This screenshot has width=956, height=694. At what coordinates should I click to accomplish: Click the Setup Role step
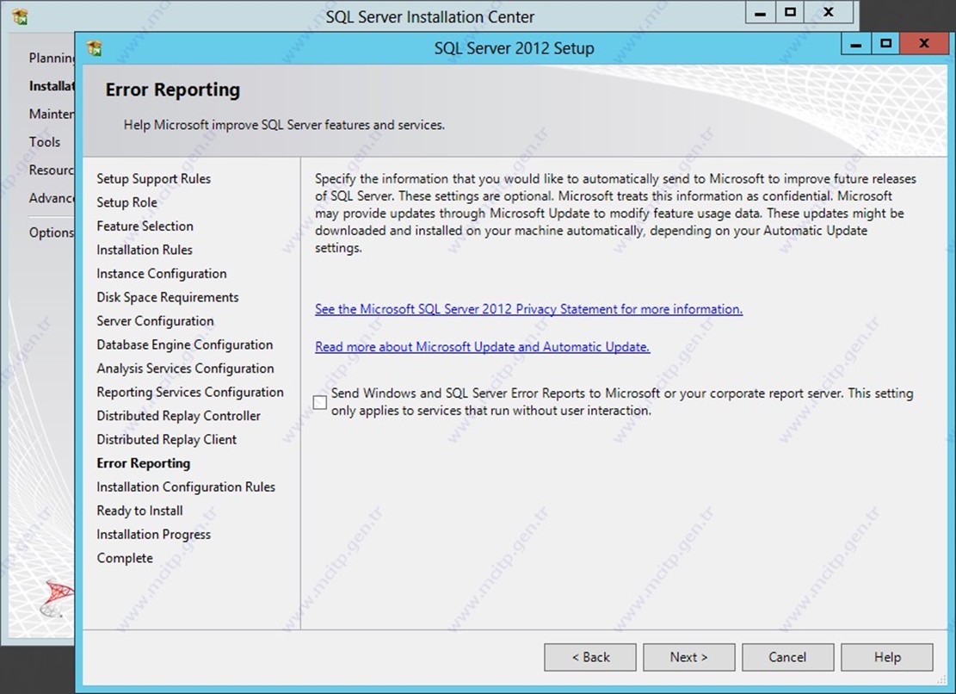pos(126,202)
